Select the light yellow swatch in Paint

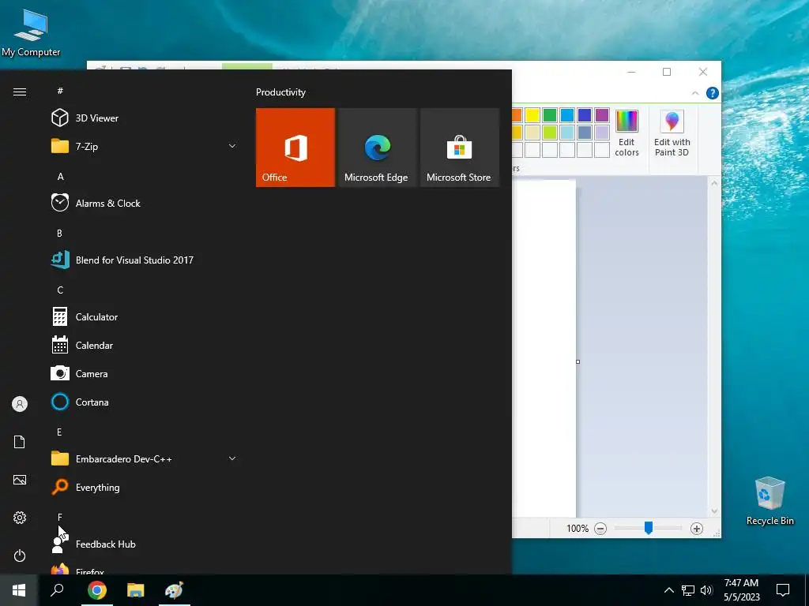click(532, 133)
